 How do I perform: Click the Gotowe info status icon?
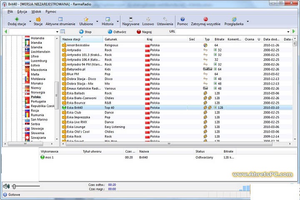[x=5, y=195]
